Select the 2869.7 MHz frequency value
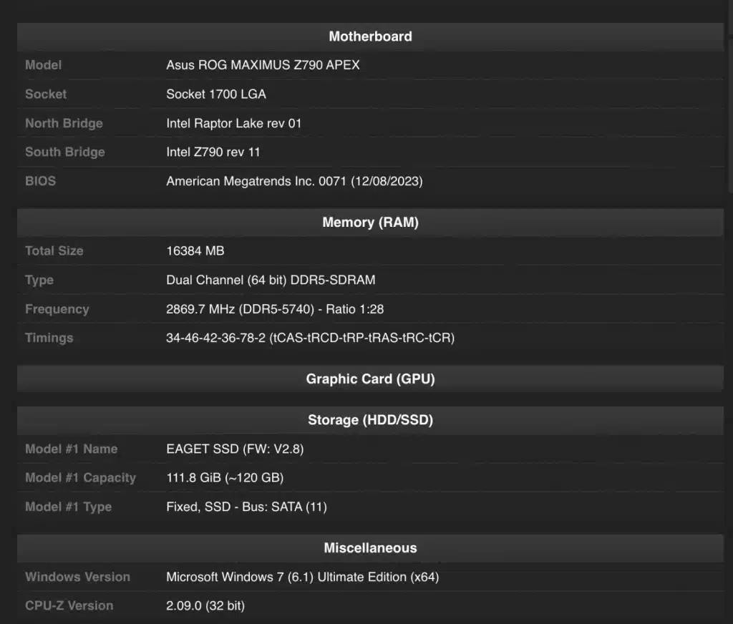733x624 pixels. [275, 309]
